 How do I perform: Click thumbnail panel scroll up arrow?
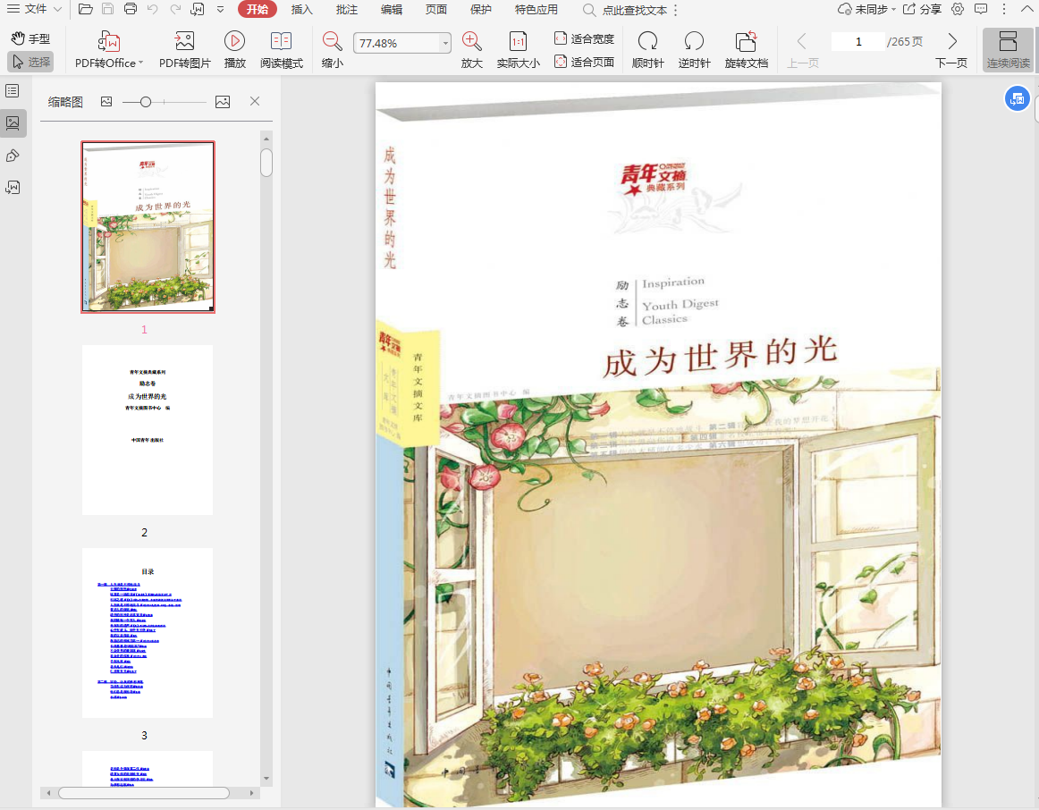pyautogui.click(x=266, y=139)
